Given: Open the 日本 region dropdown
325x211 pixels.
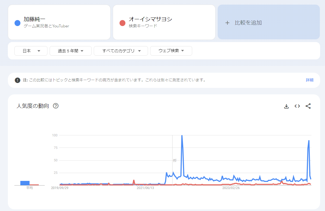Looking at the screenshot, I should coord(31,51).
